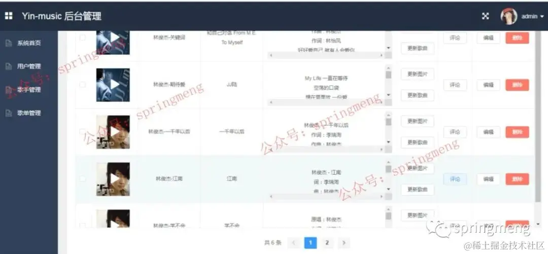
Task: Delete the song 林俊杰-关键词
Action: (x=517, y=38)
